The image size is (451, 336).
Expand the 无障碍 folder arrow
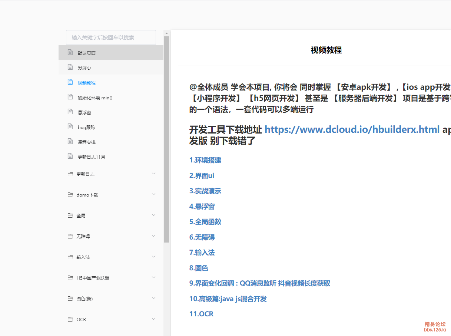[154, 236]
